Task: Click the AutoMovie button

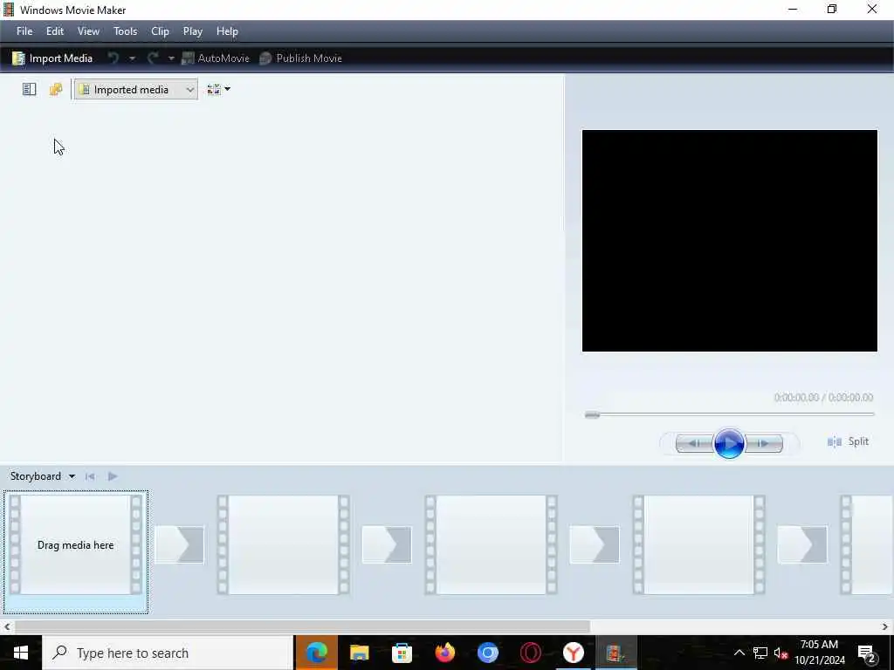Action: tap(216, 58)
